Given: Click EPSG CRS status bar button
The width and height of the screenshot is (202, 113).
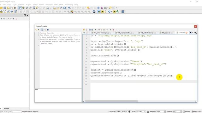Looking at the screenshot, I should pyautogui.click(x=197, y=112).
